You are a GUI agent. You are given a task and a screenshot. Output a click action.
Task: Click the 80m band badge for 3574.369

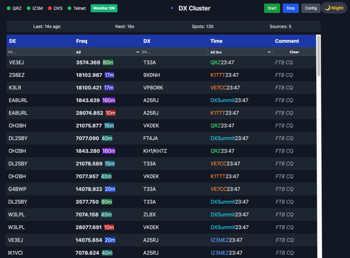pyautogui.click(x=108, y=62)
